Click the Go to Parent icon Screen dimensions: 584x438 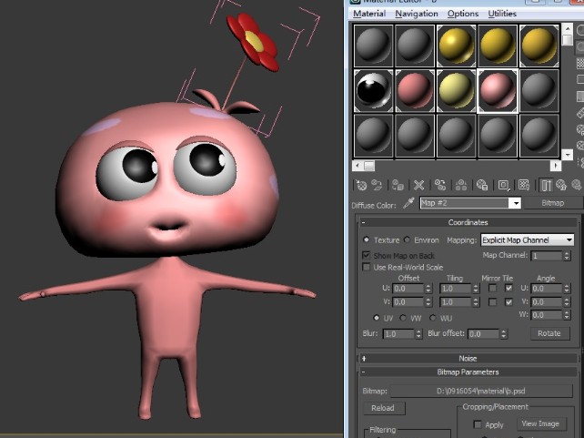click(x=561, y=185)
